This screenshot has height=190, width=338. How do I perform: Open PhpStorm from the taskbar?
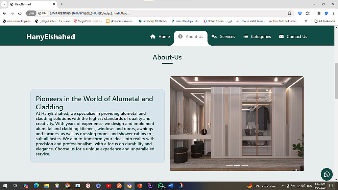pos(150,186)
